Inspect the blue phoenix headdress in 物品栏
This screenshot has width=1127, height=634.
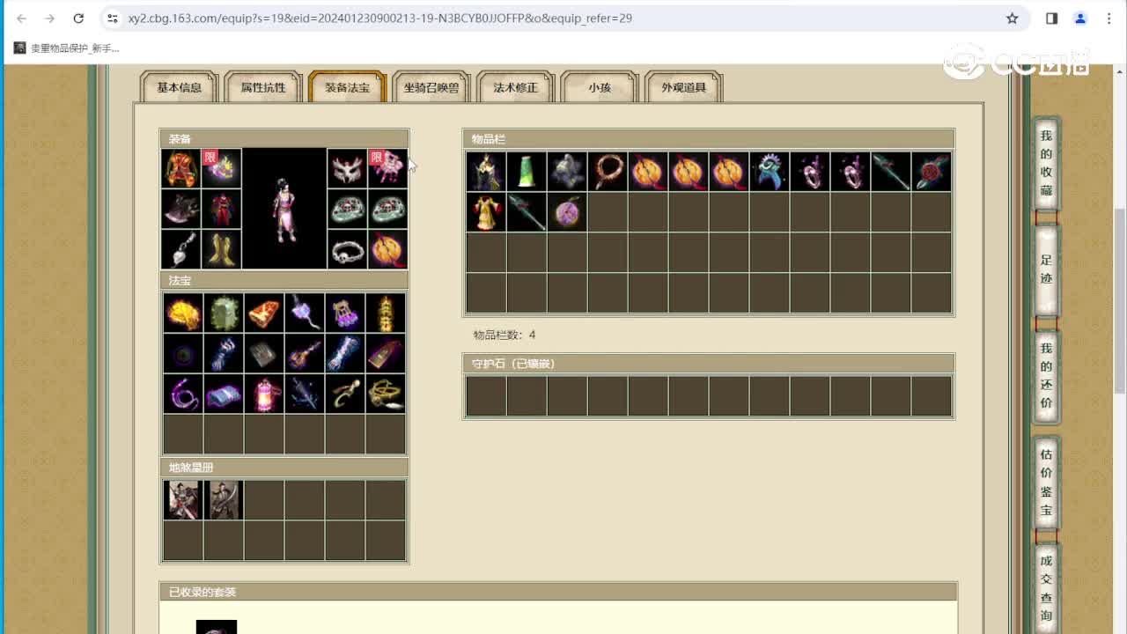(770, 172)
